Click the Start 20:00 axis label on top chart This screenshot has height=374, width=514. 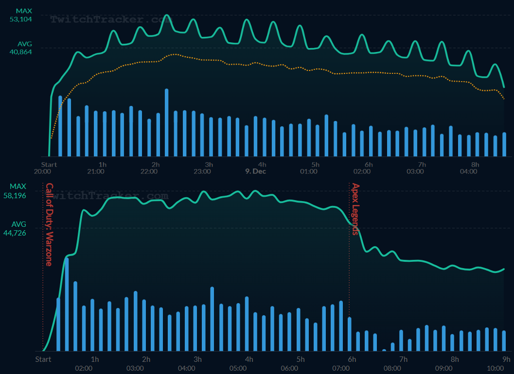[46, 168]
